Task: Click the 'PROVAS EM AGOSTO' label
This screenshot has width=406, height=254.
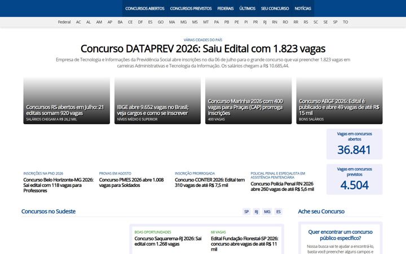Action: [x=115, y=173]
